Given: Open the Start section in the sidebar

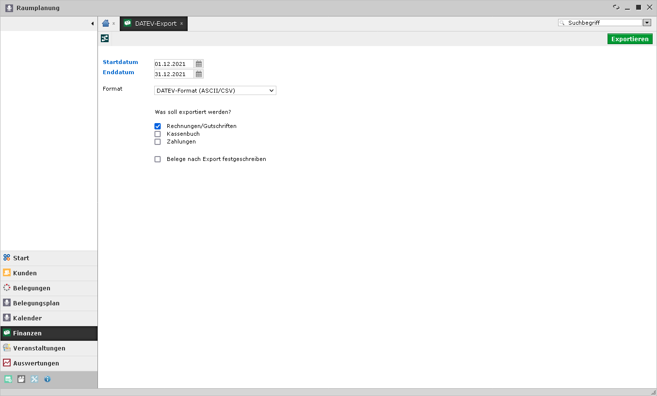Looking at the screenshot, I should pyautogui.click(x=49, y=258).
